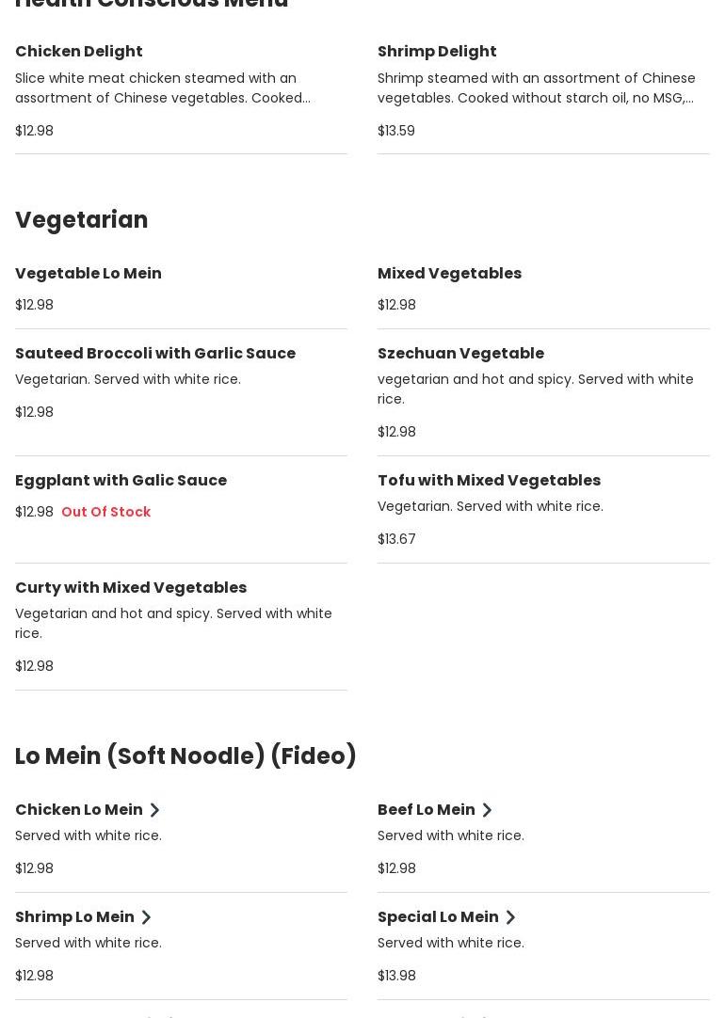This screenshot has height=1018, width=725.
Task: Expand the Chicken Lo Mein chevron arrow
Action: coord(154,810)
